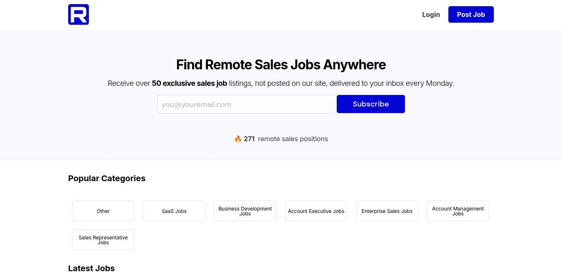The image size is (562, 272).
Task: Click the Subscribe button
Action: 371,104
